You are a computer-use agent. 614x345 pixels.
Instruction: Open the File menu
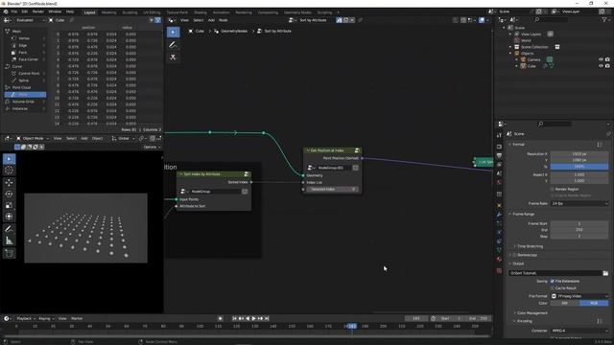14,11
